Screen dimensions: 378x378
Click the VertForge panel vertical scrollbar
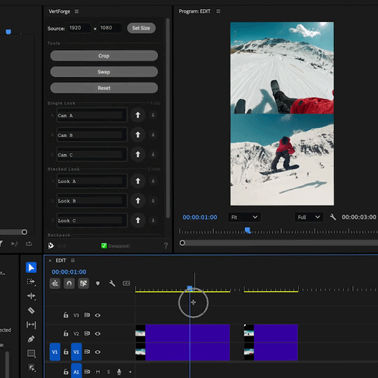coord(168,118)
